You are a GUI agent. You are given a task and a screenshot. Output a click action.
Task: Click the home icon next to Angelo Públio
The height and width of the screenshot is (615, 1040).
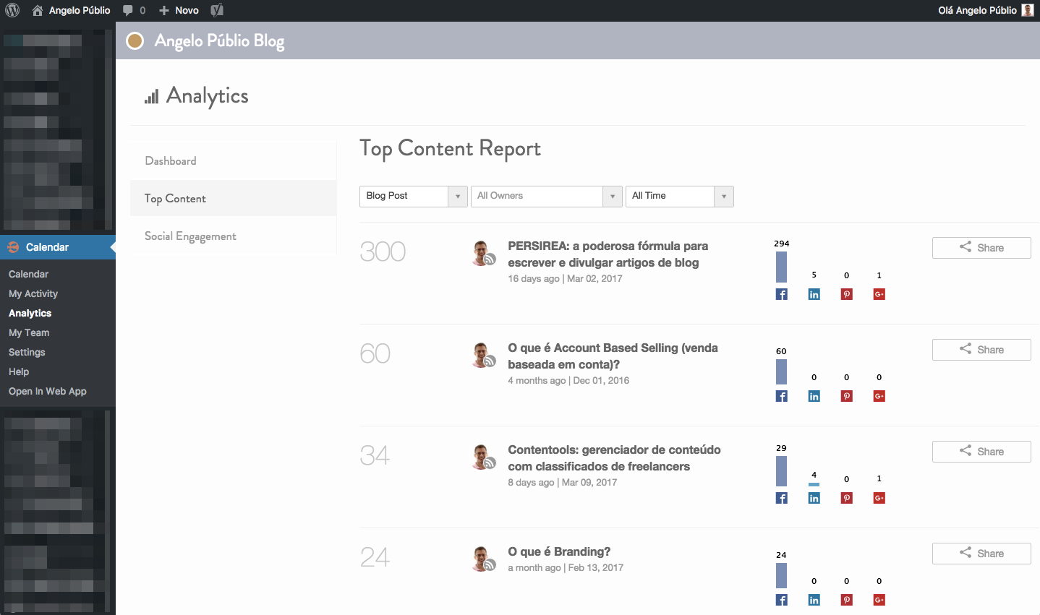coord(37,10)
